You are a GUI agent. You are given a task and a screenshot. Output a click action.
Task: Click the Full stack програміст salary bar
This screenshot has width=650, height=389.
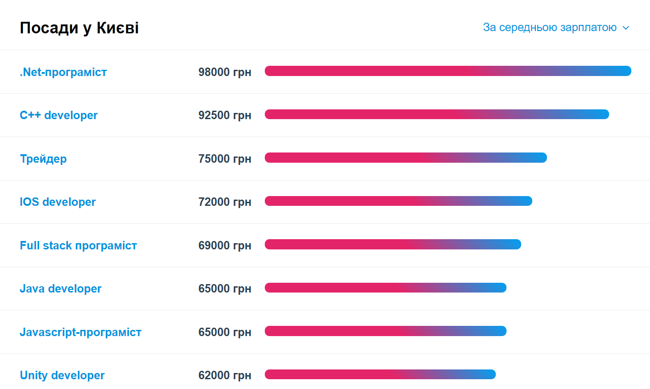click(393, 245)
